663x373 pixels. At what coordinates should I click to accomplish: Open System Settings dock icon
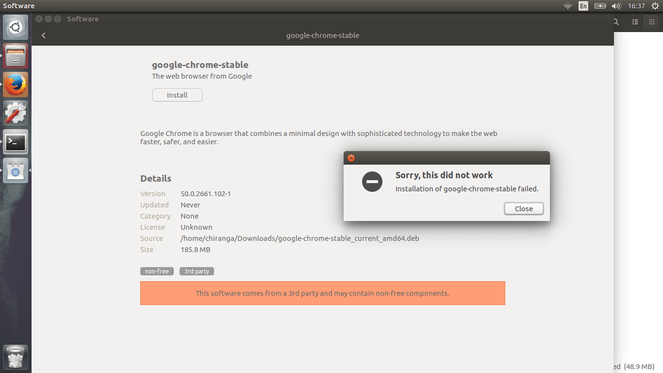16,113
